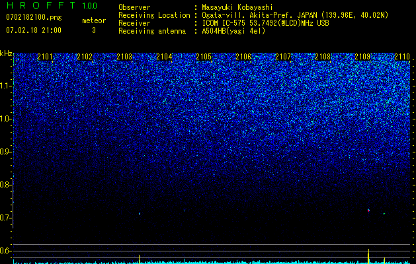Click the tall yellow signal spike at 2109
Screen dimensions: 416x264
[368, 256]
